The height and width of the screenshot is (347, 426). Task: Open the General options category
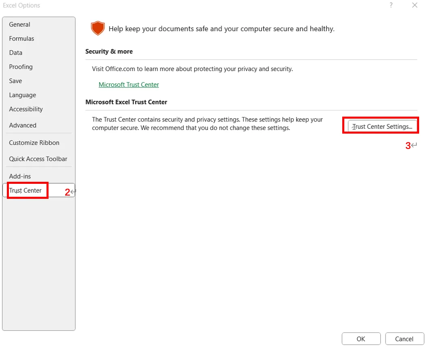point(20,24)
